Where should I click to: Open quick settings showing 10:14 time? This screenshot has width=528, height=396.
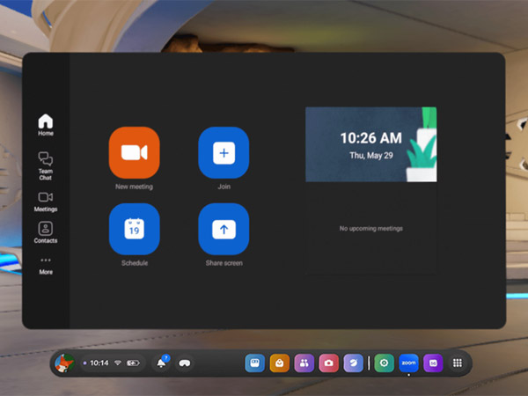click(x=114, y=363)
